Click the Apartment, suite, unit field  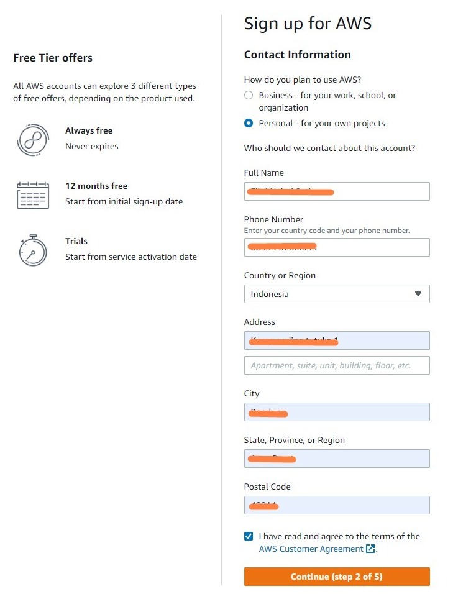[336, 365]
